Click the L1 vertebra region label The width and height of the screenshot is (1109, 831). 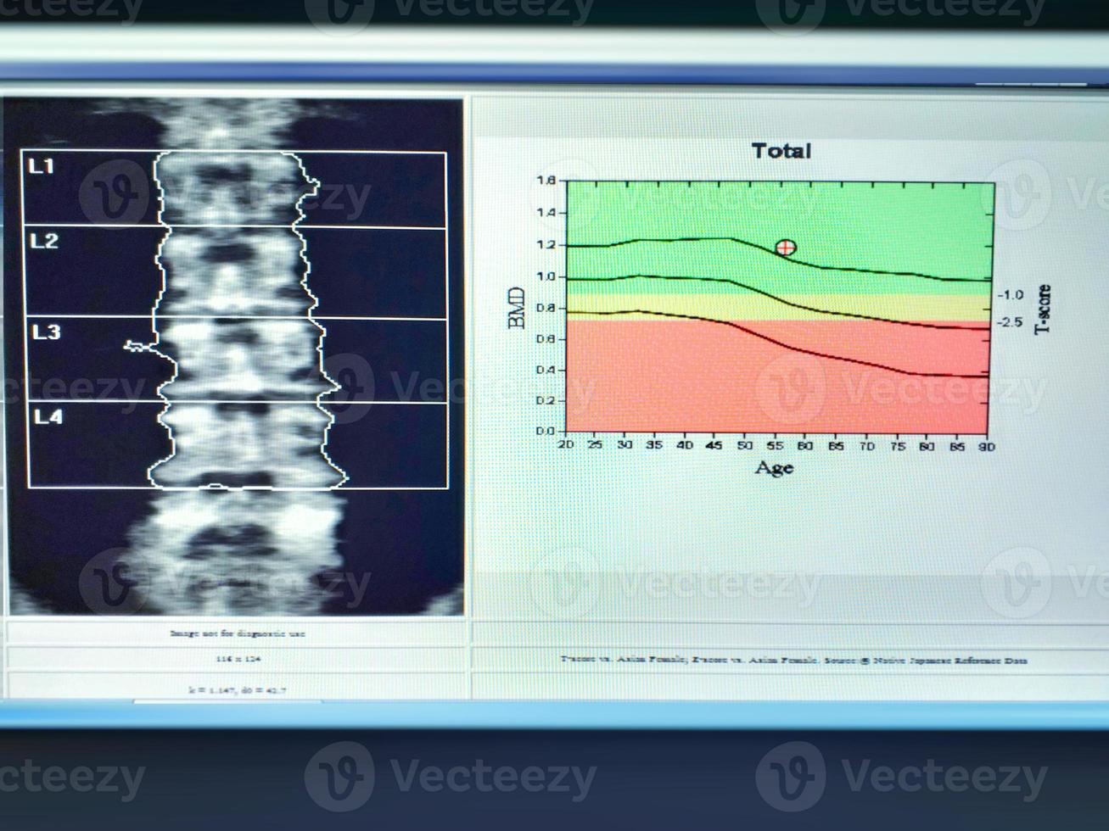coord(42,166)
